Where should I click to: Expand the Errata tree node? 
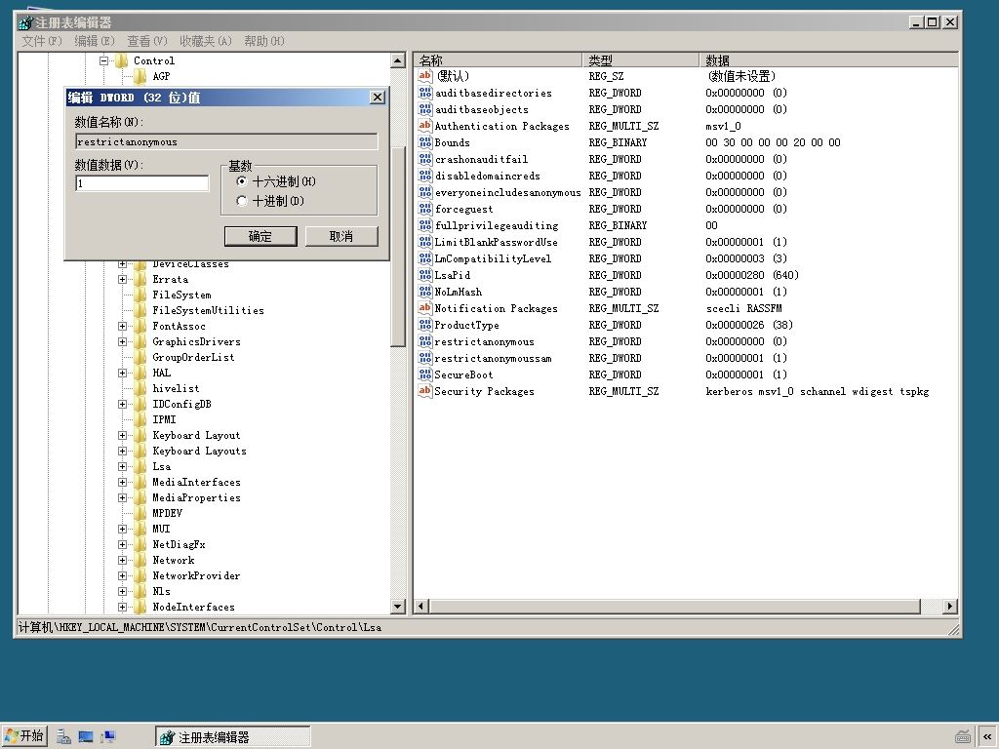tap(122, 279)
